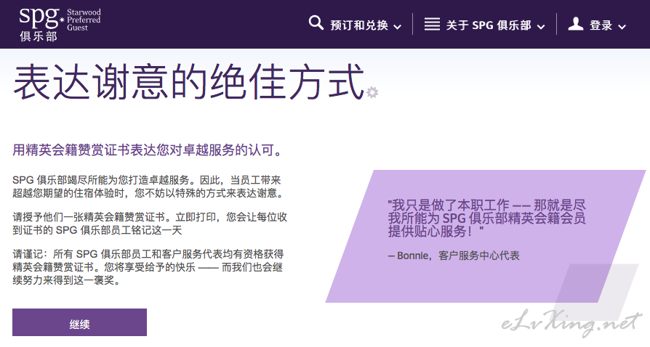Open the 预订和兑换 menu
Image resolution: width=650 pixels, height=347 pixels.
pyautogui.click(x=359, y=25)
